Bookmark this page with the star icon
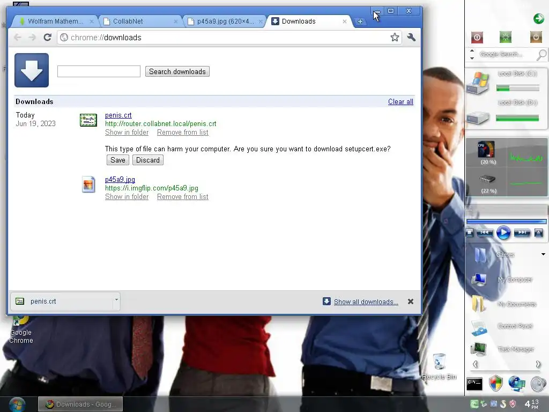Image resolution: width=549 pixels, height=412 pixels. coord(395,37)
